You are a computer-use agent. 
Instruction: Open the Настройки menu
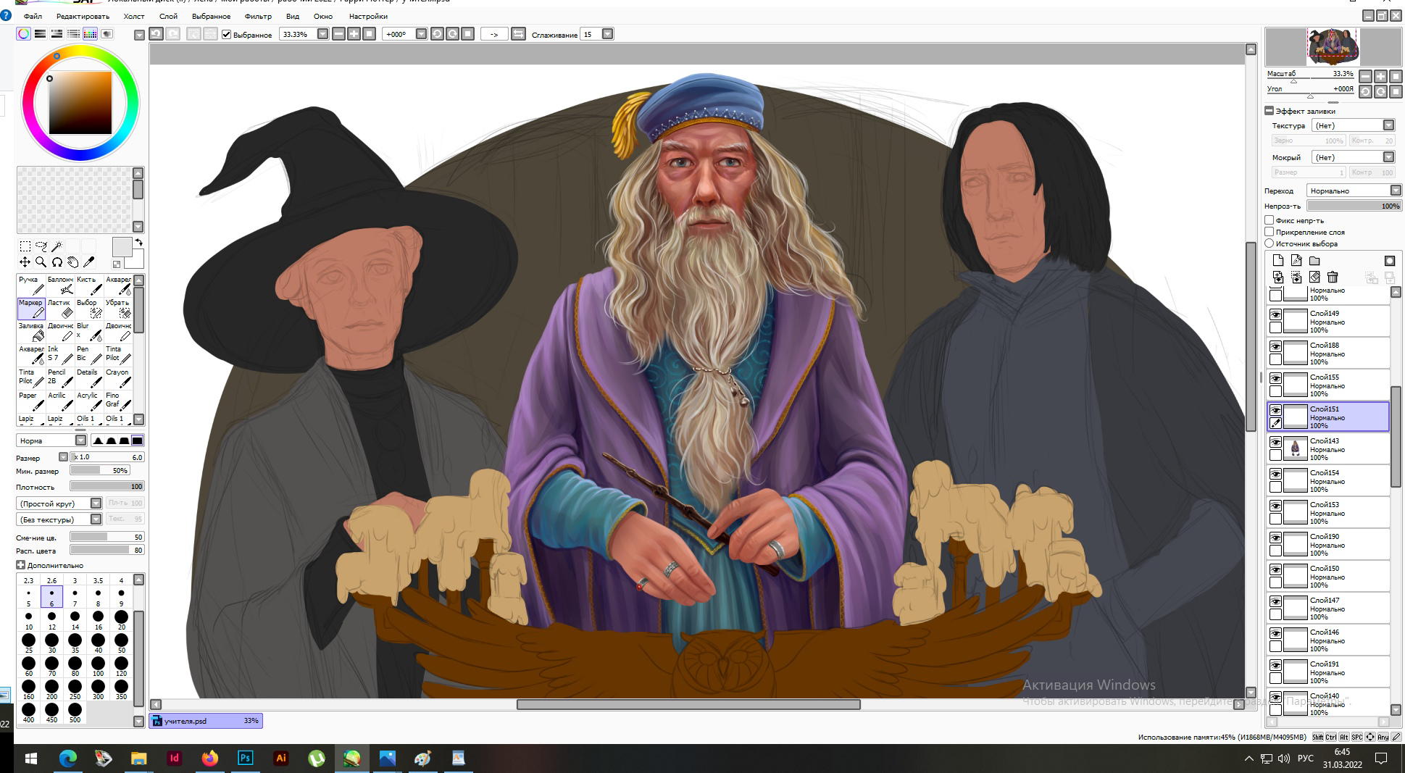368,16
